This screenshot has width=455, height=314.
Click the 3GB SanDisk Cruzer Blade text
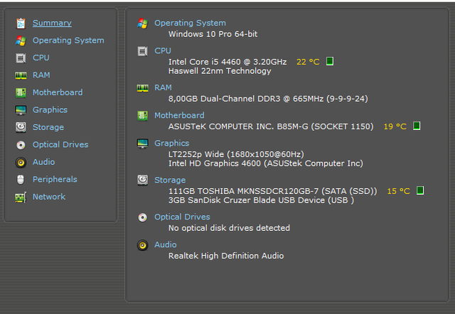pyautogui.click(x=261, y=200)
